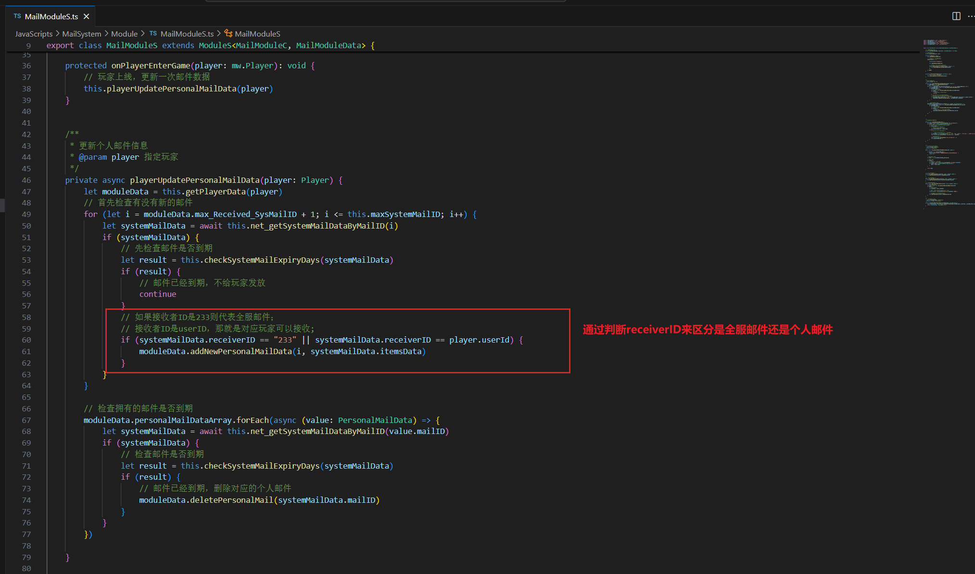Click playerUpdatePersonalMailData in its declaration on line 46
The width and height of the screenshot is (975, 574).
click(x=194, y=180)
